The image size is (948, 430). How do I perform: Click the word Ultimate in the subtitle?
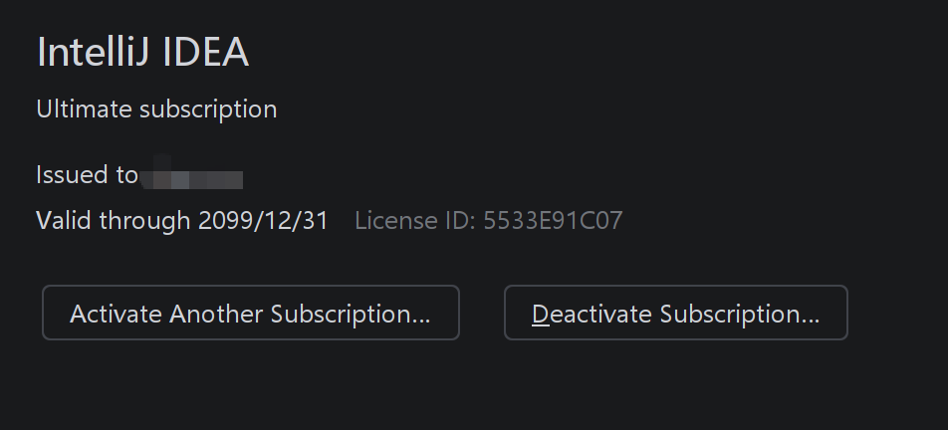click(84, 109)
